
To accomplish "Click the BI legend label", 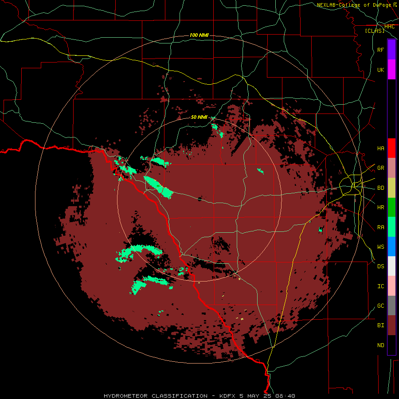I will (380, 325).
